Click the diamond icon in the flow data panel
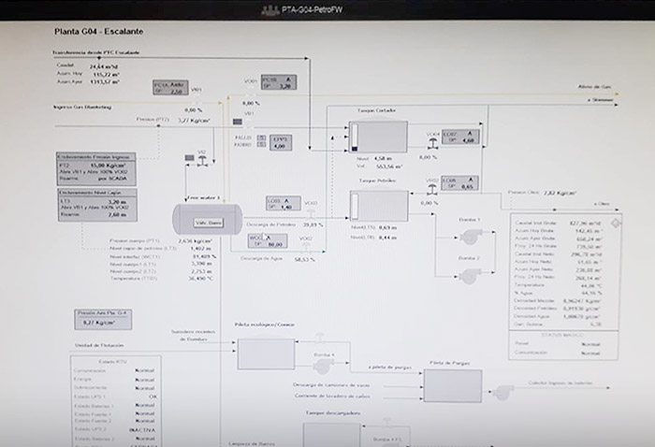Viewport: 655px width, 447px height. coord(616,223)
